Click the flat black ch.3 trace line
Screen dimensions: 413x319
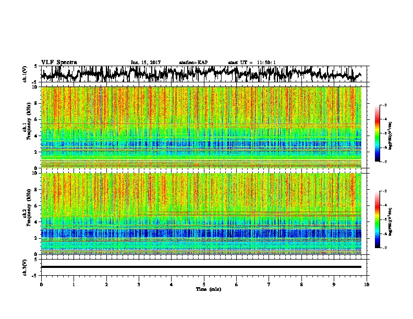coord(201,267)
